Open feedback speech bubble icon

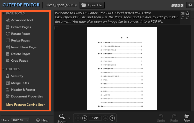[190, 5]
